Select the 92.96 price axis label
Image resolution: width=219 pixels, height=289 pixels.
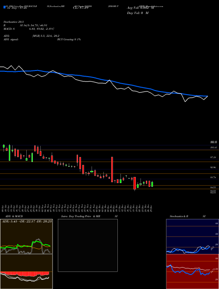click(213, 167)
